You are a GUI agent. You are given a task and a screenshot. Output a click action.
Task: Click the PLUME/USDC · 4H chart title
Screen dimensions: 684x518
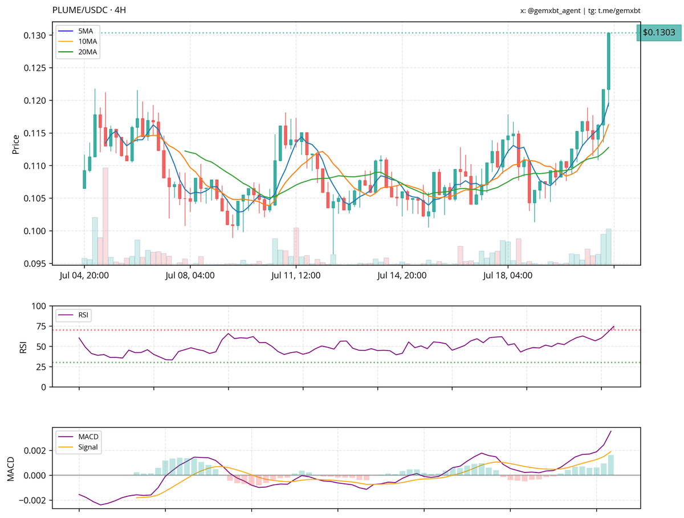pyautogui.click(x=89, y=10)
